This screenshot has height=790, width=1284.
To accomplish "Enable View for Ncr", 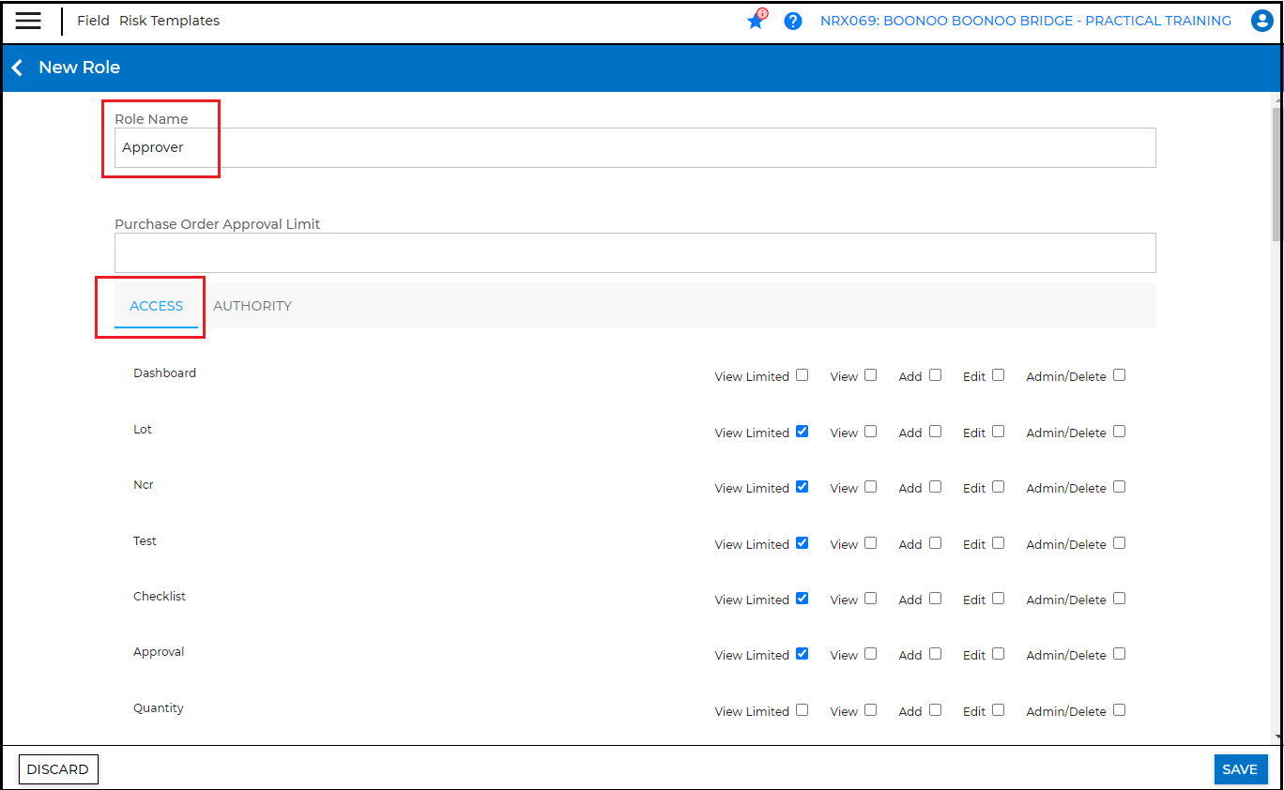I will (x=871, y=487).
